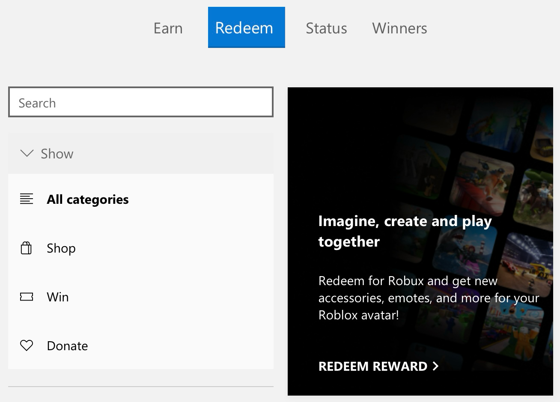Select the shopping bag icon for Shop

(26, 248)
